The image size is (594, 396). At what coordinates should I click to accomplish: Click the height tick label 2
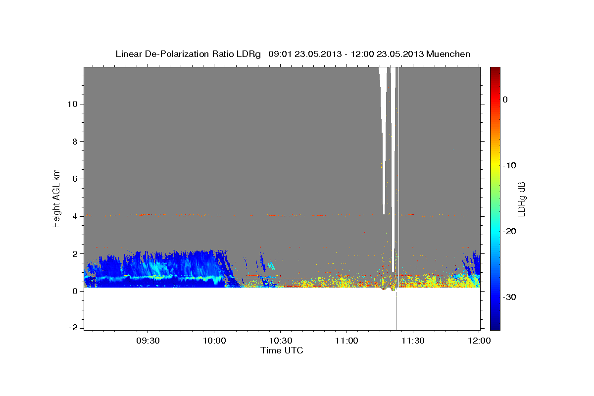point(75,253)
